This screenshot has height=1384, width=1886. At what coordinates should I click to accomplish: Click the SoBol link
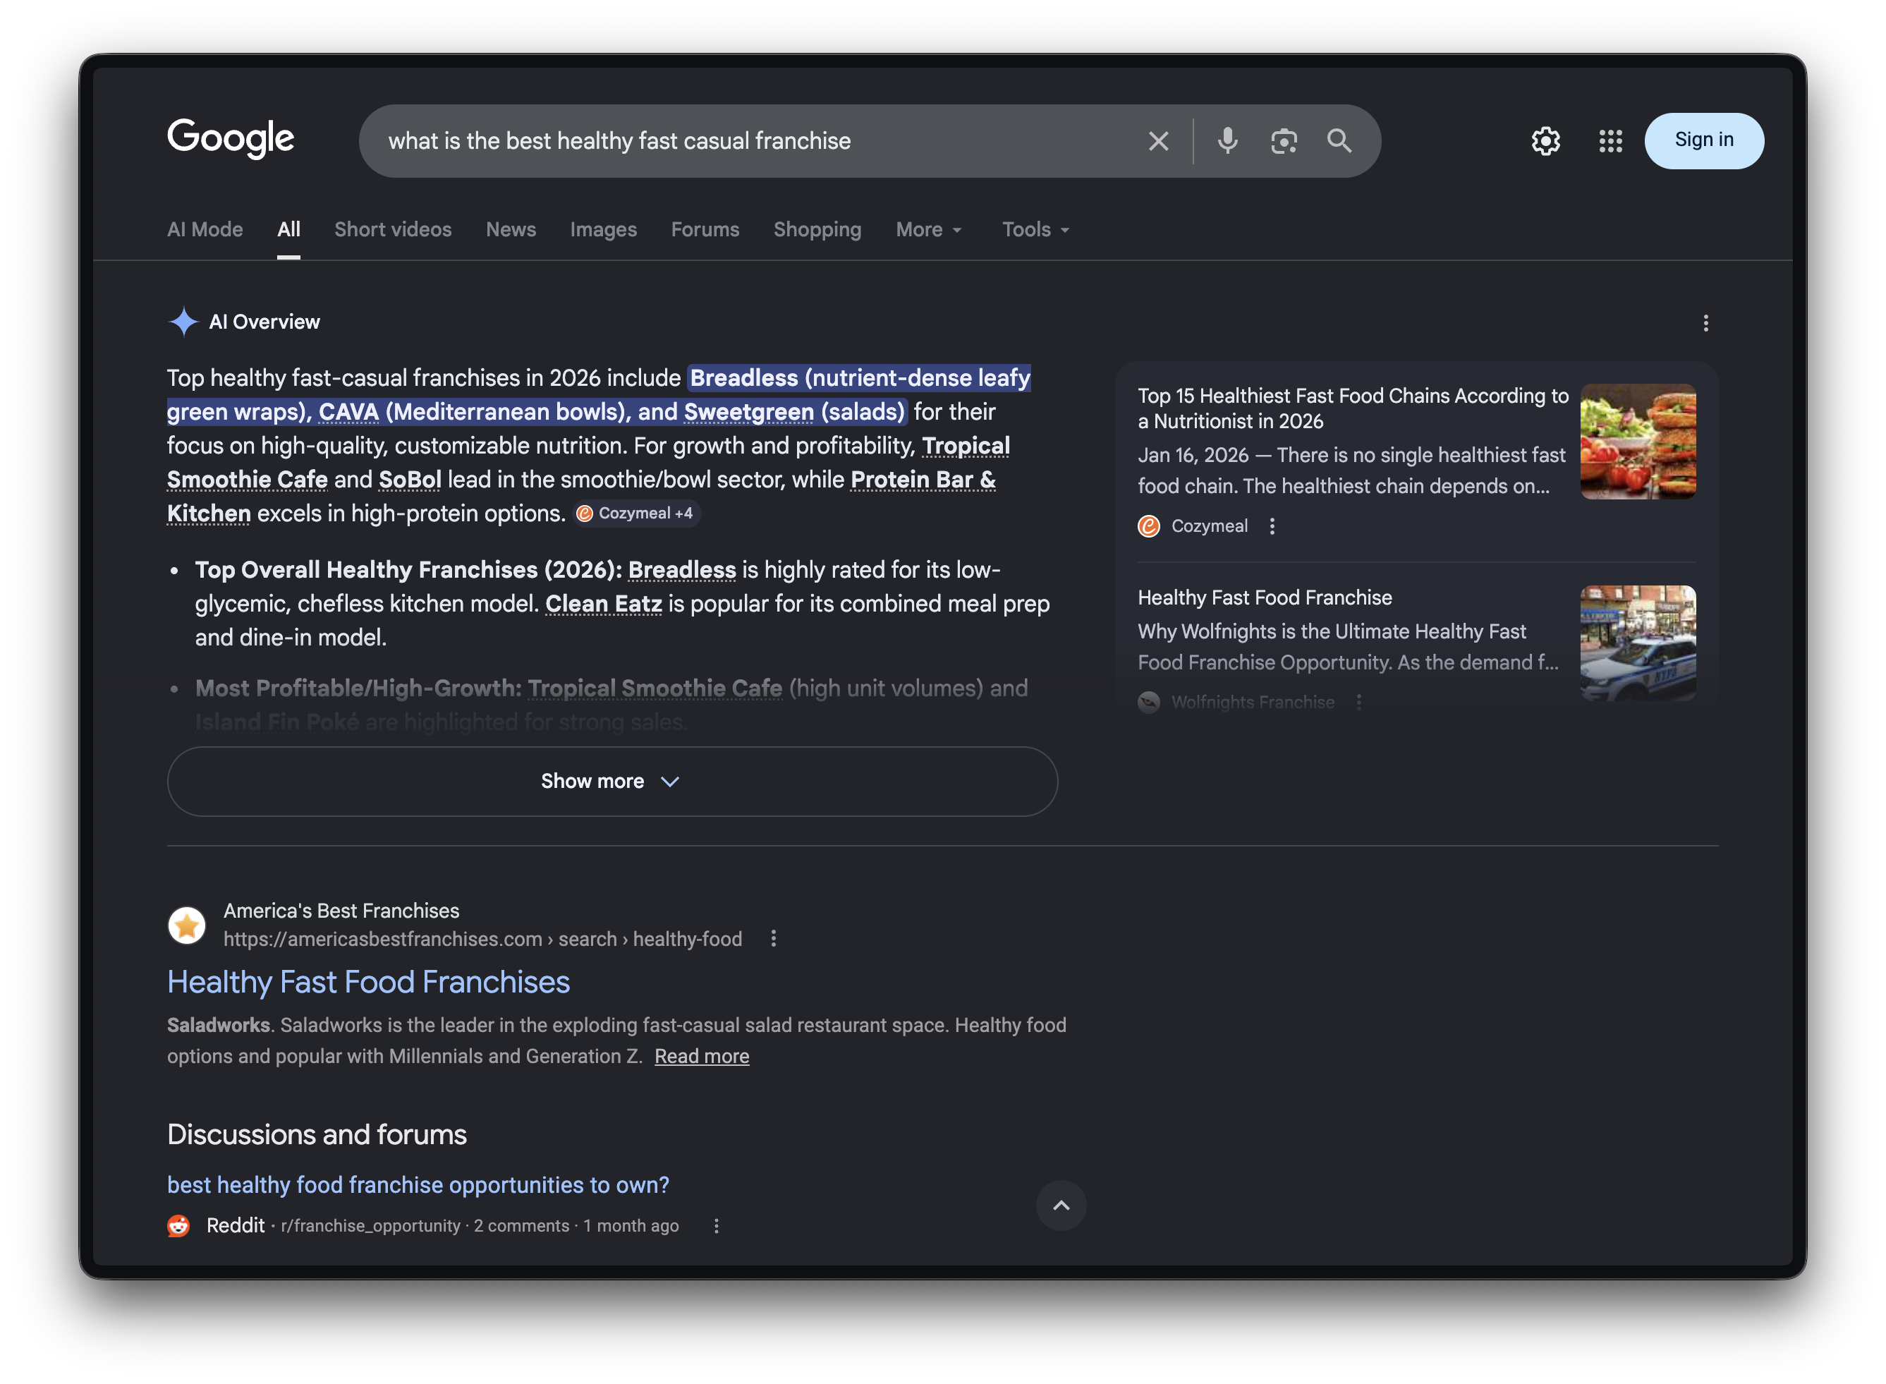tap(410, 479)
